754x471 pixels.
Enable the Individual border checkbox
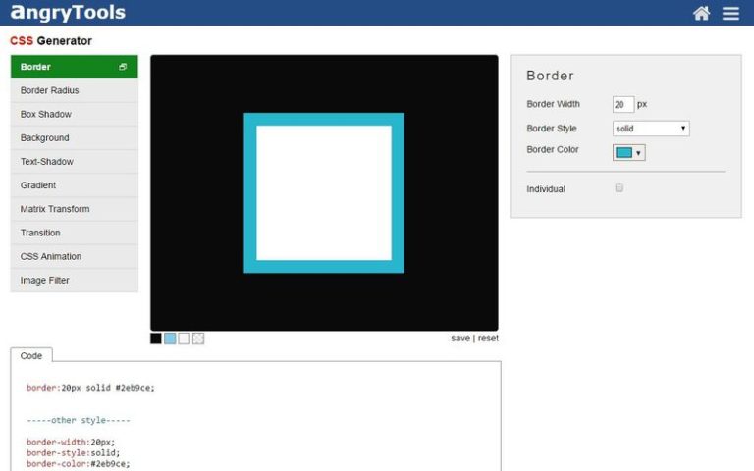[619, 188]
